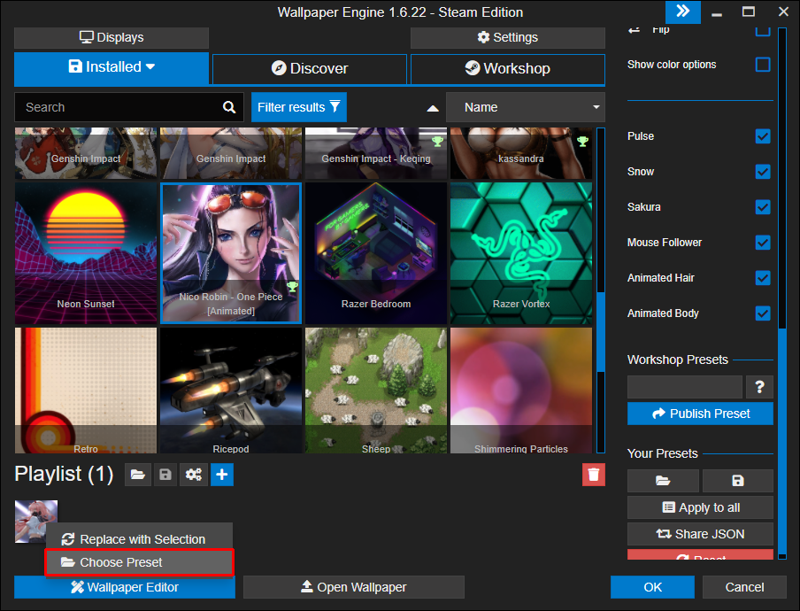Click the Publish Preset button
This screenshot has width=800, height=611.
coord(700,414)
